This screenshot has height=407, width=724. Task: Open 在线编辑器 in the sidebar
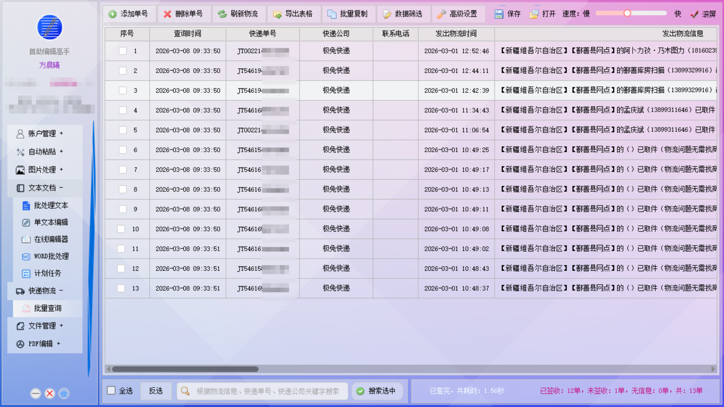[48, 240]
